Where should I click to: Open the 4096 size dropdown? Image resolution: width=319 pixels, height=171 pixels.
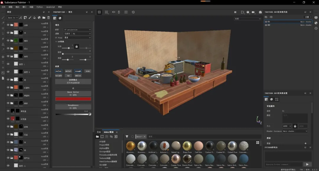coord(287,126)
